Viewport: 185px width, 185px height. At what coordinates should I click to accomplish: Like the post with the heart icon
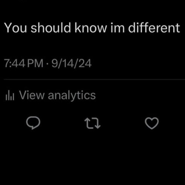(152, 123)
